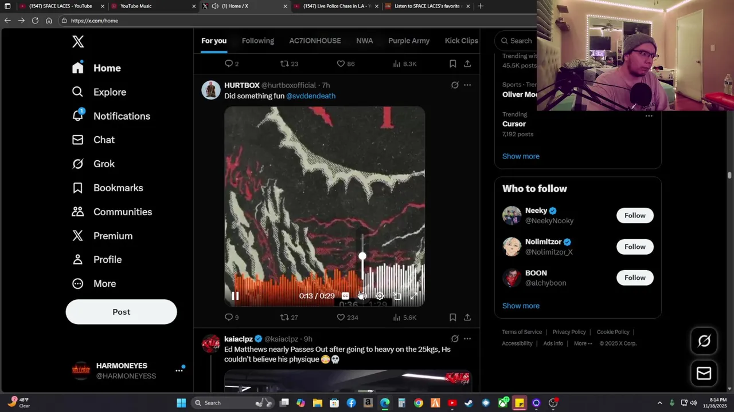Show hidden system tray icons chevron
Image resolution: width=734 pixels, height=412 pixels.
point(659,403)
